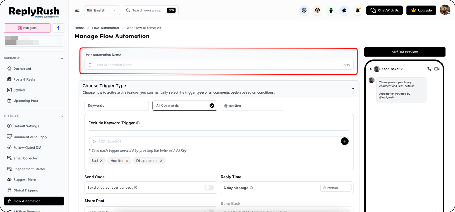Go to Home breadcrumb
The height and width of the screenshot is (212, 455).
click(79, 28)
